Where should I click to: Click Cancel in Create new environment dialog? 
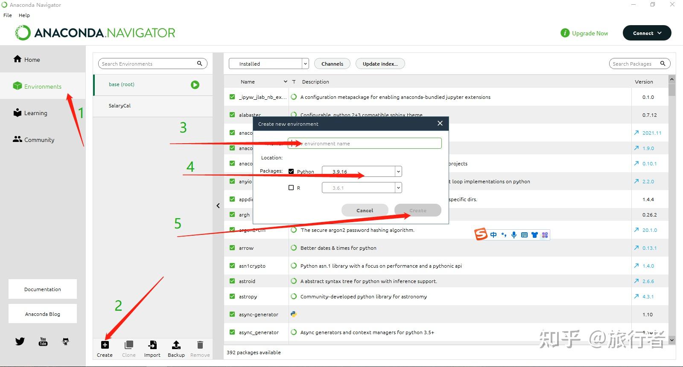click(365, 210)
